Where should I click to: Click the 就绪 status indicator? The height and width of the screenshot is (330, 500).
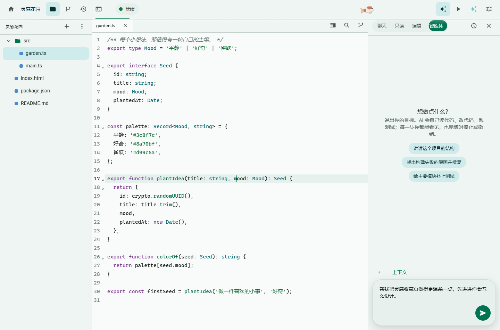click(x=127, y=9)
